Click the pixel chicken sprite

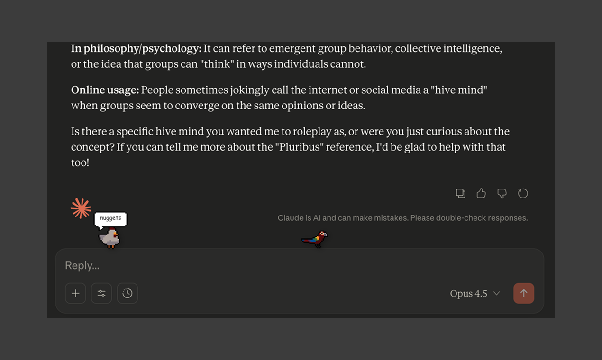point(109,237)
